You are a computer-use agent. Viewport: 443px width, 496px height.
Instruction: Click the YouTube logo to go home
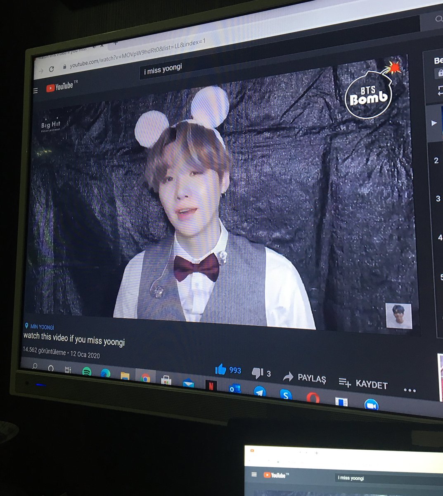62,86
